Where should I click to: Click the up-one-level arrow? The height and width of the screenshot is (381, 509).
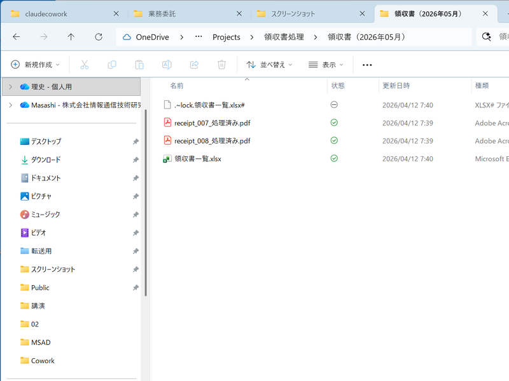[70, 37]
